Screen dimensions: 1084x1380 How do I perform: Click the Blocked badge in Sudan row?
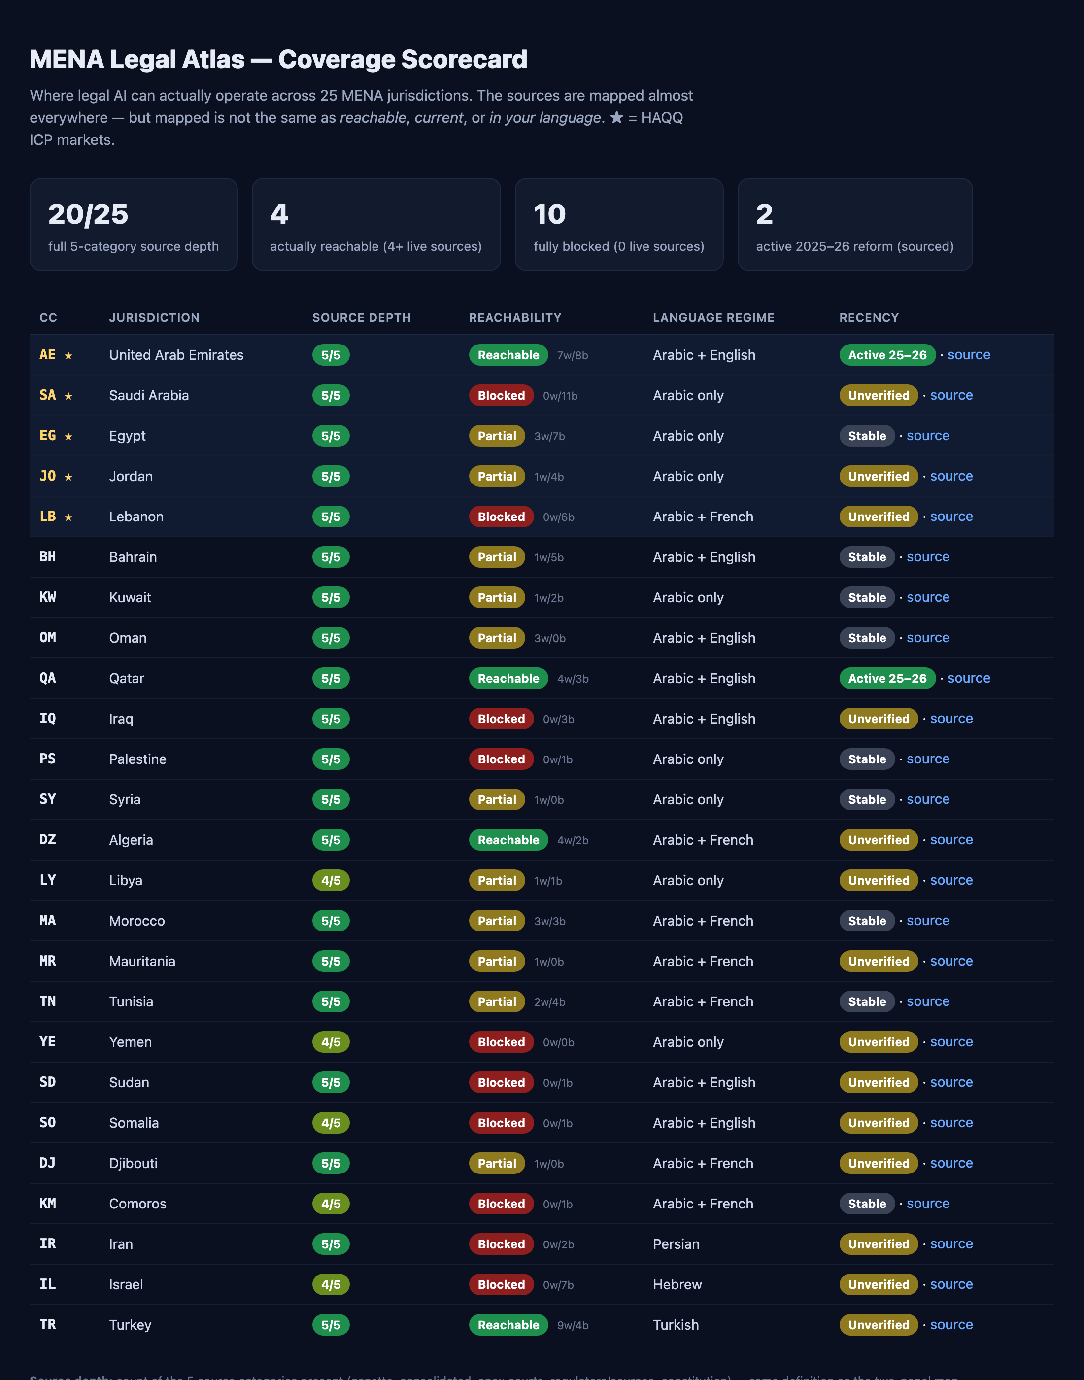tap(501, 1082)
